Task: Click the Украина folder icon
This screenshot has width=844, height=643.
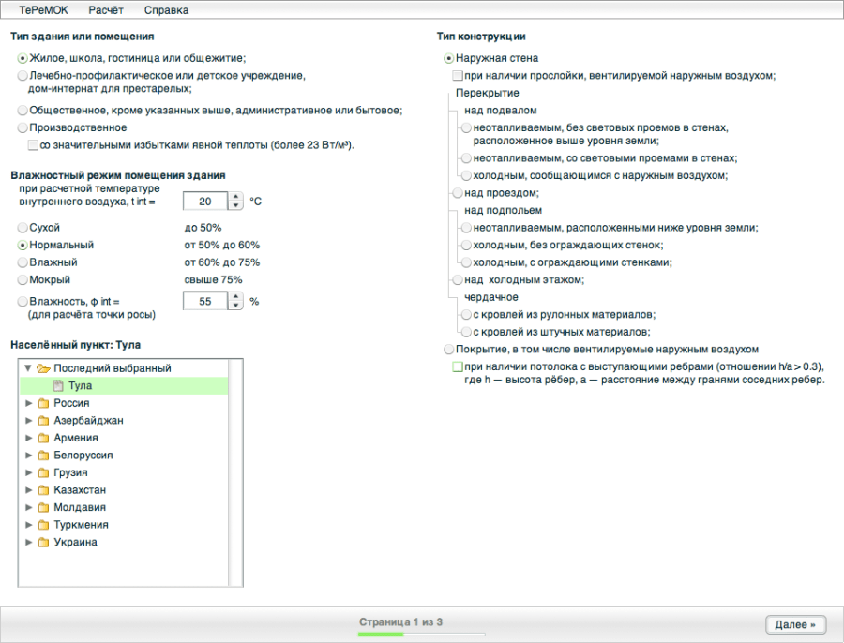Action: pos(43,543)
